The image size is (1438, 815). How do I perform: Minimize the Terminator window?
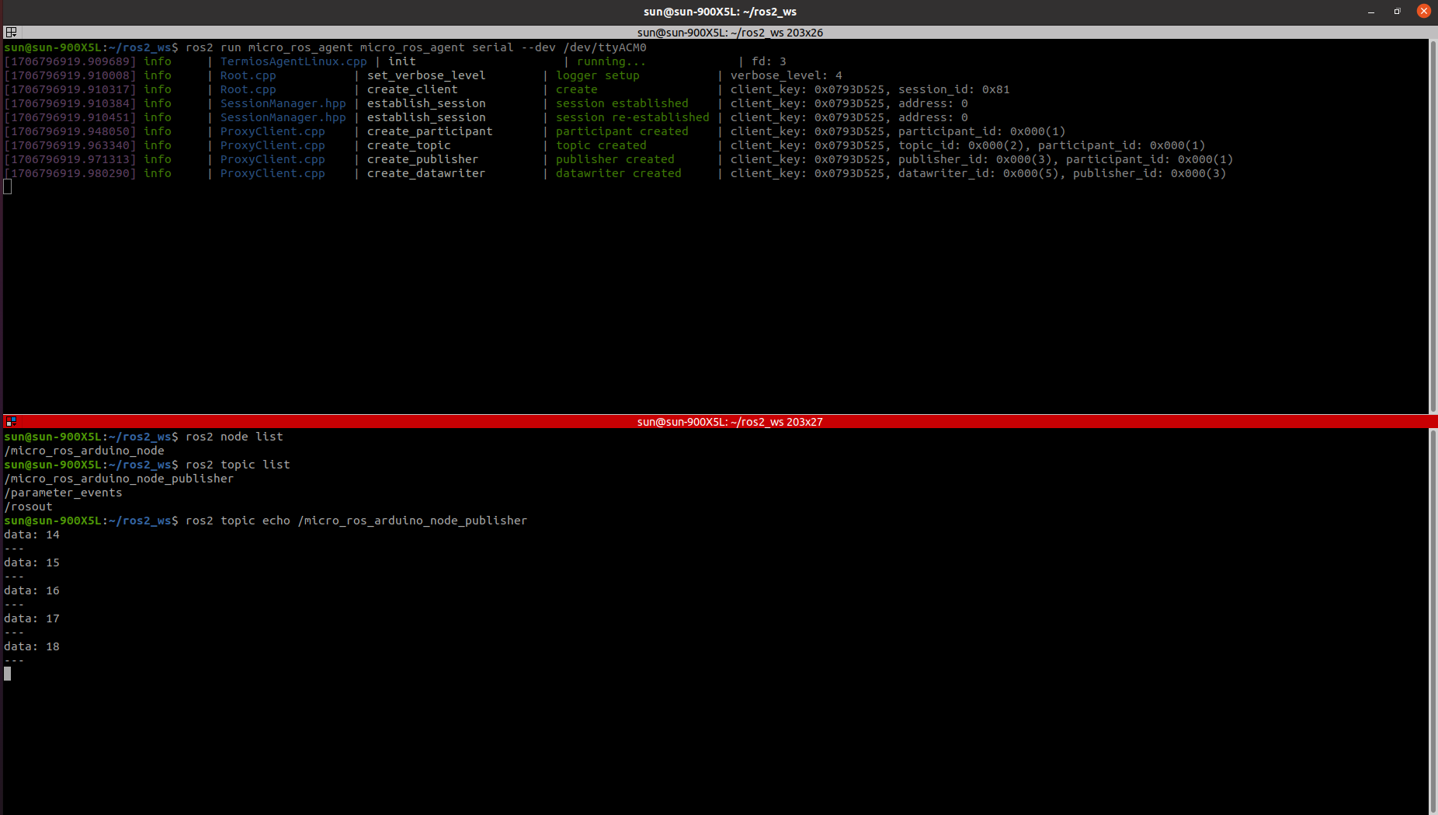(1371, 12)
